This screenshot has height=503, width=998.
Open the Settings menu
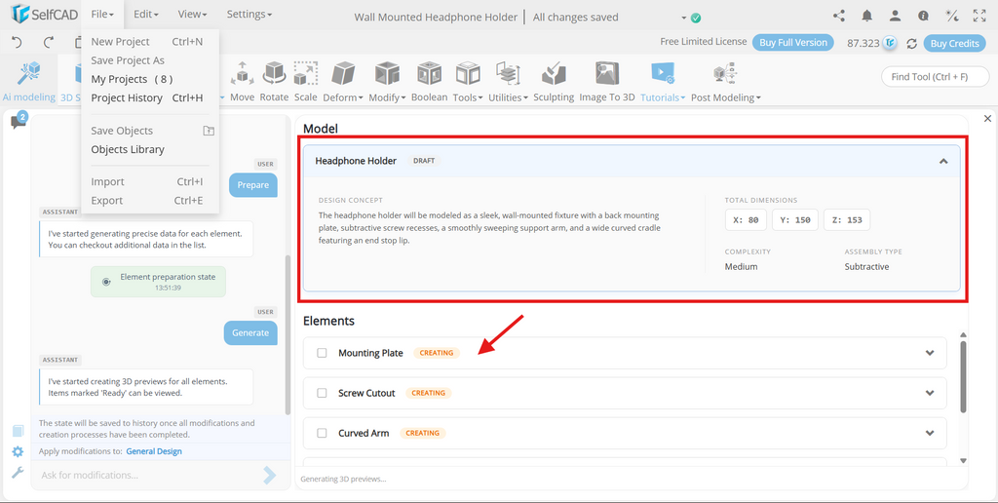click(249, 14)
